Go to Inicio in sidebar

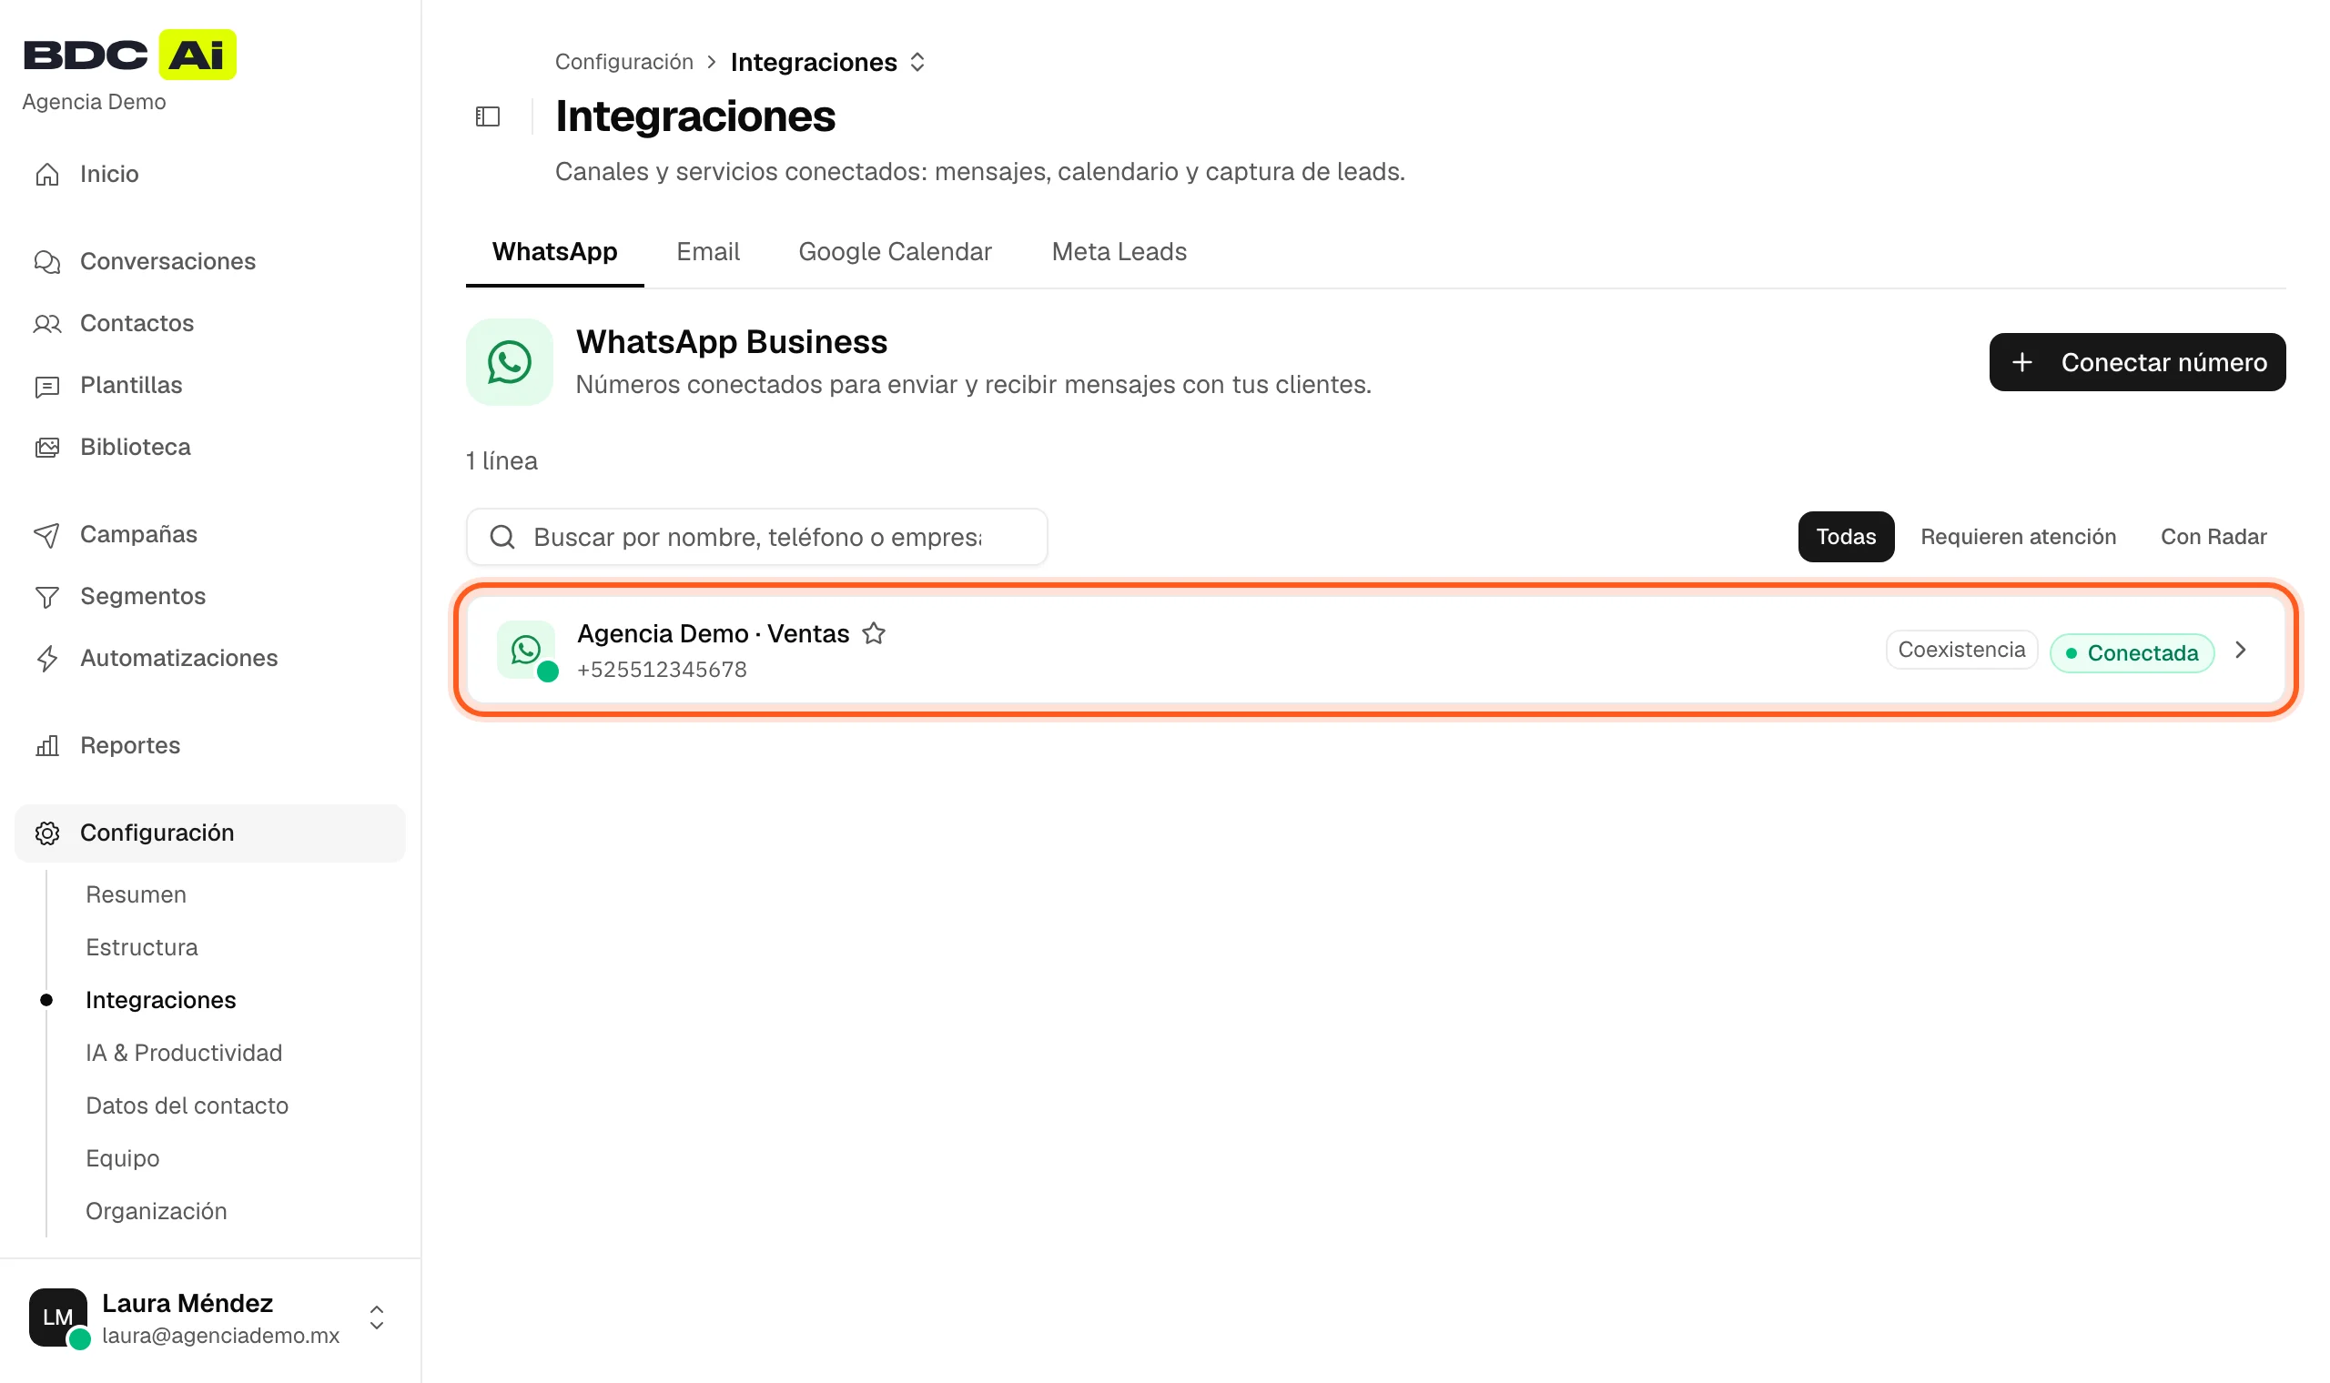coord(210,175)
